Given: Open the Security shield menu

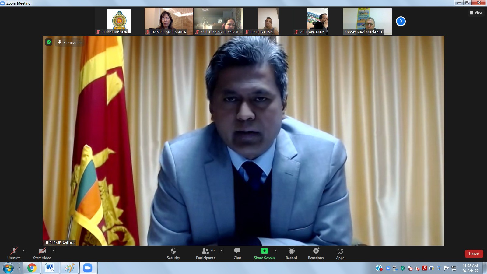Looking at the screenshot, I should click(173, 253).
